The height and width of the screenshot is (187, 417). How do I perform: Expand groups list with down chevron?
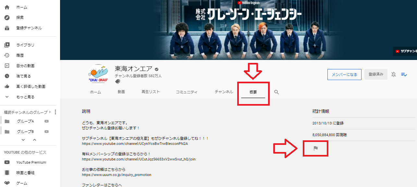click(x=23, y=140)
